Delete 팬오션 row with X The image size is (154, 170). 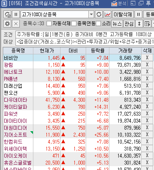pyautogui.click(x=147, y=93)
